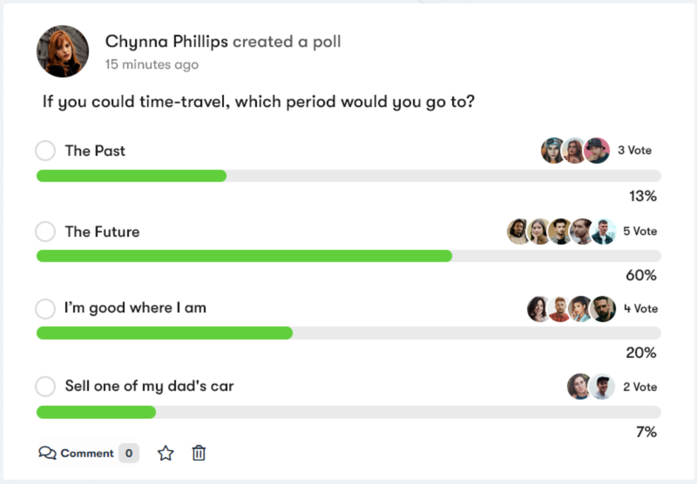697x484 pixels.
Task: Click the '3 Vote' label beside 'The Past'
Action: coord(634,150)
